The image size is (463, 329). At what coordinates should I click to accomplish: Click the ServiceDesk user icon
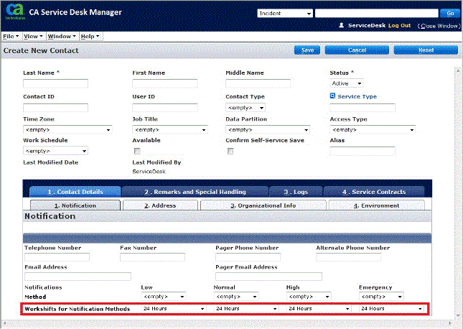(x=342, y=25)
